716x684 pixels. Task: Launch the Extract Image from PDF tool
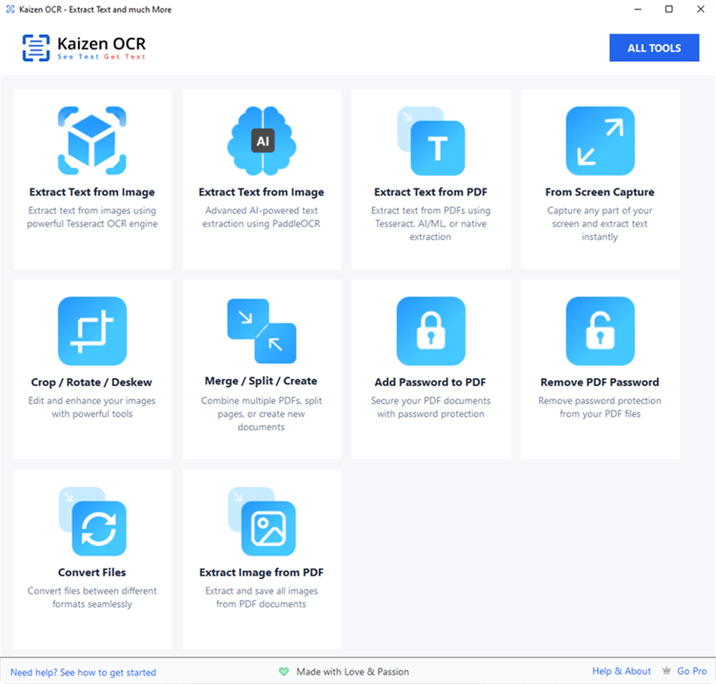(261, 559)
